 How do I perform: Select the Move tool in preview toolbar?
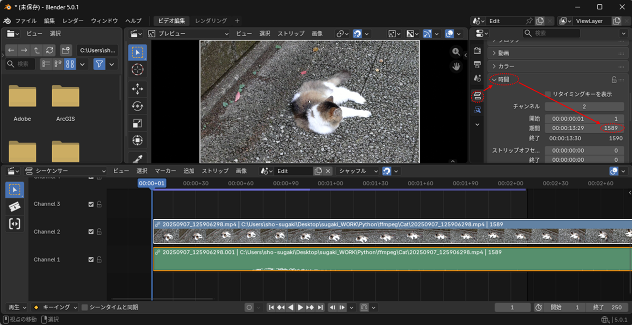(x=137, y=89)
